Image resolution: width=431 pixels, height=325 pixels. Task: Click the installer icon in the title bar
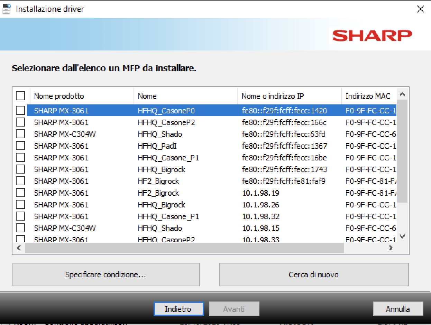[7, 9]
